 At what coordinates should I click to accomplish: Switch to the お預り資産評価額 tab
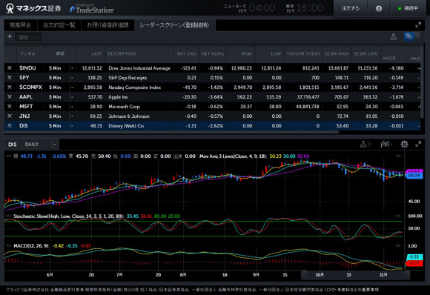click(107, 25)
